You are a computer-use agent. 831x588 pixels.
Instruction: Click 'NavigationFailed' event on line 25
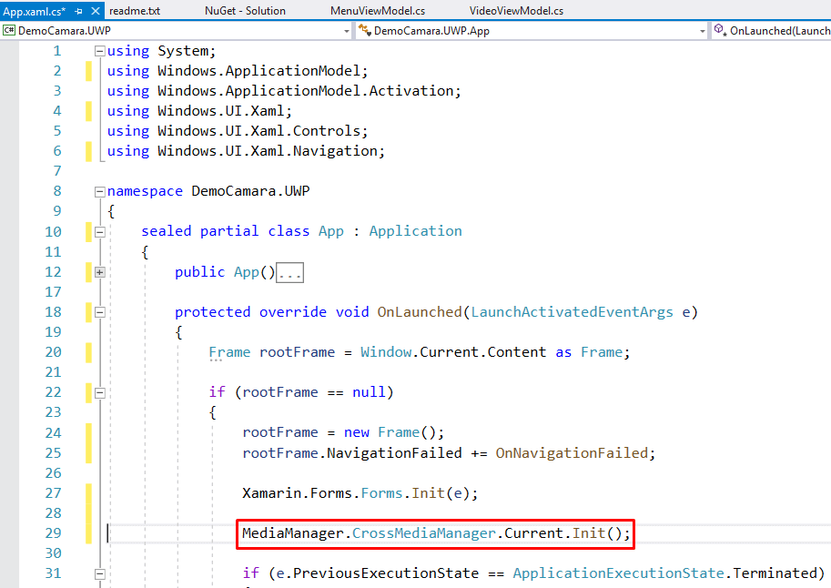pyautogui.click(x=394, y=452)
